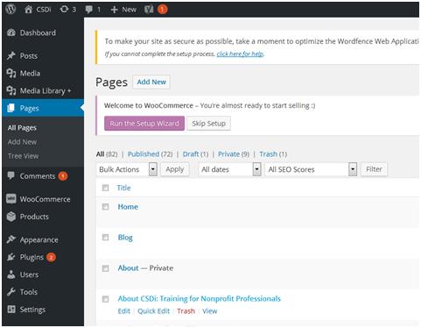
Task: Click the Media icon in sidebar
Action: pos(11,73)
